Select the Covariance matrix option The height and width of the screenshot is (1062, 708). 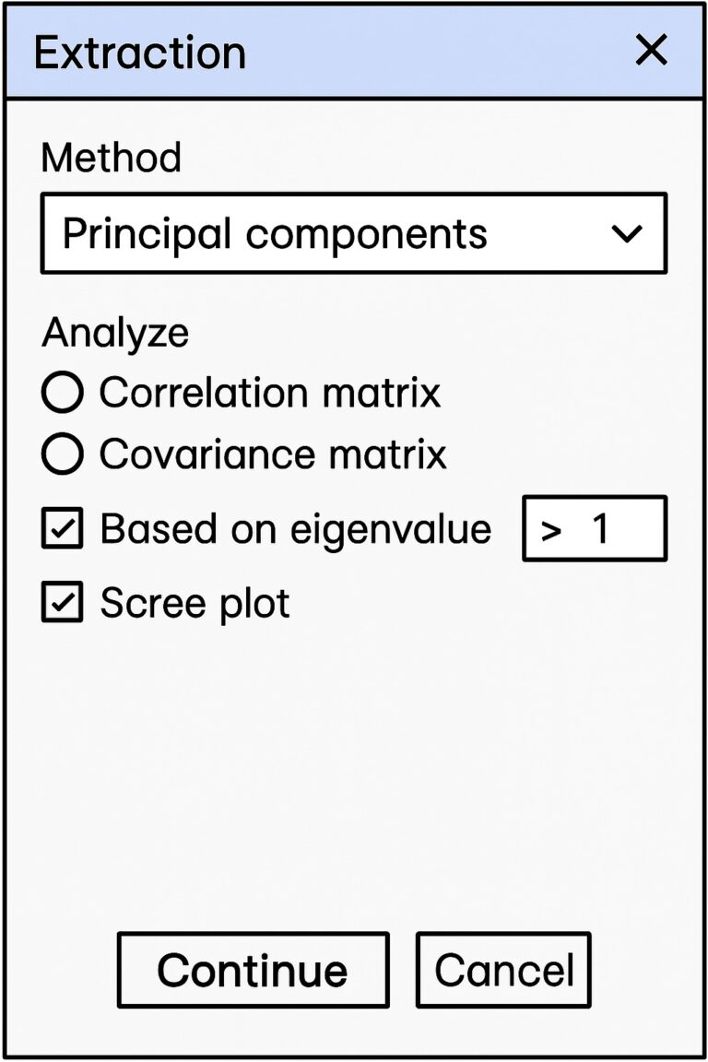pyautogui.click(x=61, y=453)
